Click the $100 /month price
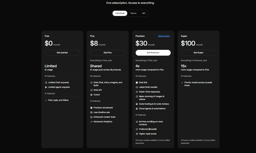This screenshot has height=153, width=256. pyautogui.click(x=192, y=43)
